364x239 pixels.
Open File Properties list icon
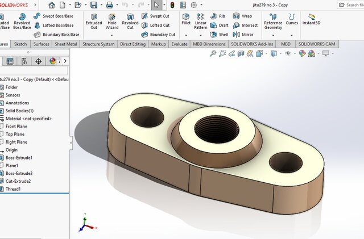183,5
